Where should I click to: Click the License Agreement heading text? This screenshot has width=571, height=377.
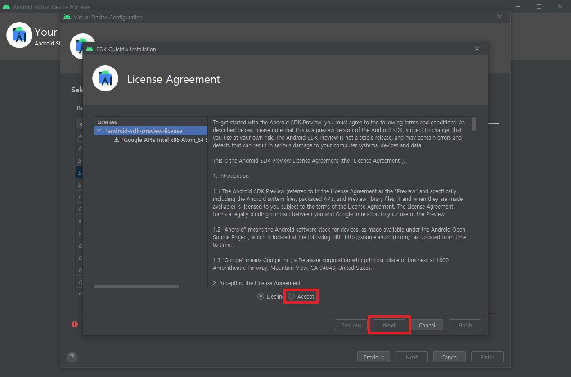coord(174,79)
